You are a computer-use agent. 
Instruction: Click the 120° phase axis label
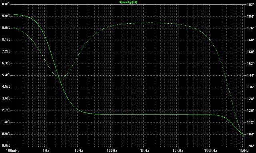pyautogui.click(x=250, y=111)
